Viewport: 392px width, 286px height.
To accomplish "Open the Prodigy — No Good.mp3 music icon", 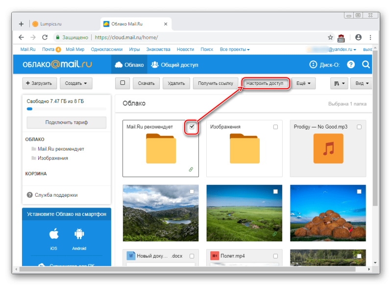I will point(328,148).
